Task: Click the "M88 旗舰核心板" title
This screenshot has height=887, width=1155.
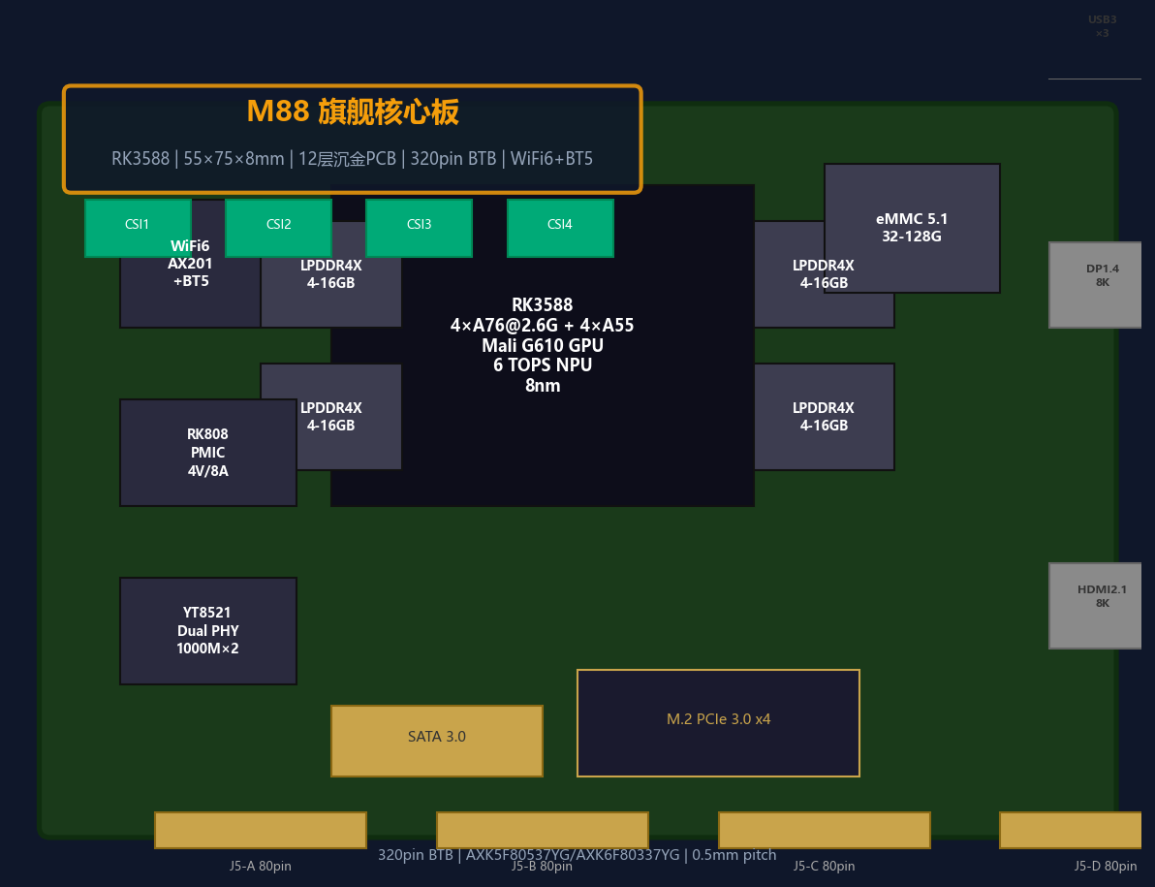Action: 353,112
